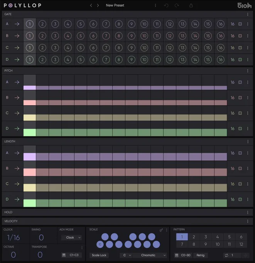Open Gate section three-dot menu
The image size is (255, 263).
pyautogui.click(x=248, y=14)
